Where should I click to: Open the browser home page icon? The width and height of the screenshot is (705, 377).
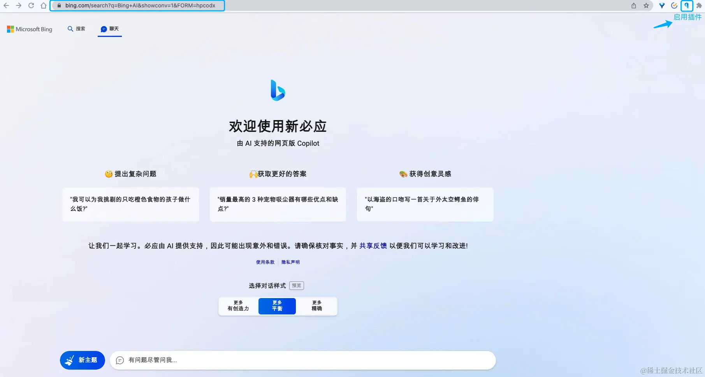pyautogui.click(x=44, y=5)
